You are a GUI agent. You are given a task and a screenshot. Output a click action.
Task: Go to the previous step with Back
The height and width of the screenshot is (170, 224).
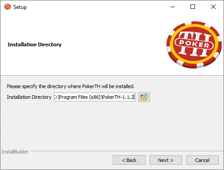coord(129,160)
